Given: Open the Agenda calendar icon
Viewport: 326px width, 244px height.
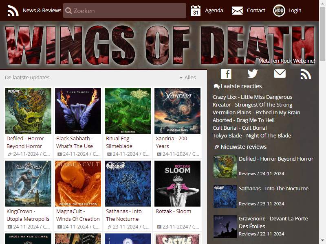Looking at the screenshot, I should point(196,11).
